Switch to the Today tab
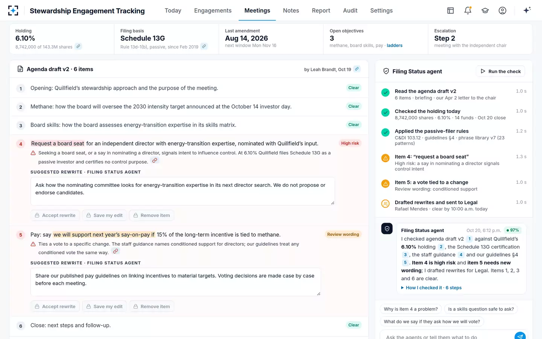Viewport: 542px width, 339px height. (x=173, y=11)
